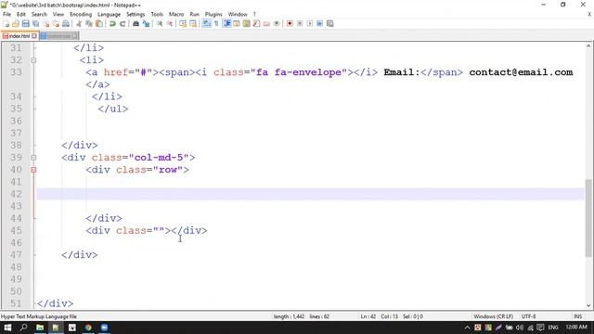
Task: Toggle synchronized vertical scrolling
Action: click(x=183, y=23)
